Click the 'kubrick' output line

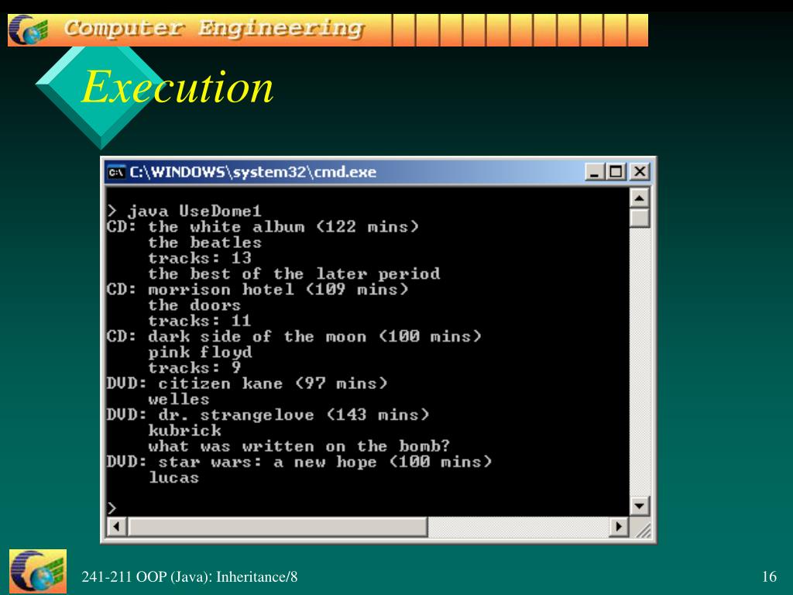[184, 431]
